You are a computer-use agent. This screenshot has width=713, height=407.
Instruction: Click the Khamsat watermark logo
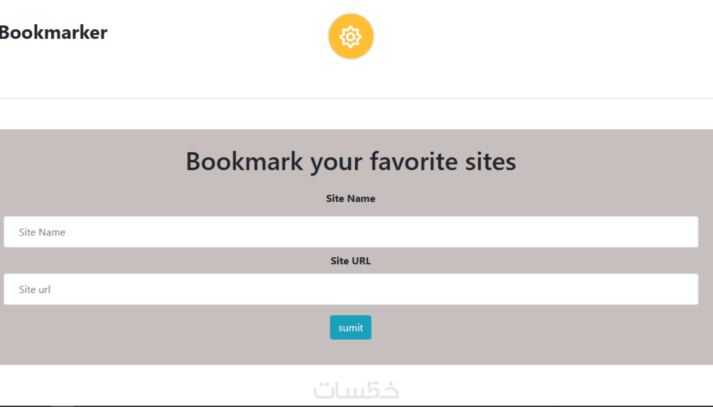coord(356,390)
